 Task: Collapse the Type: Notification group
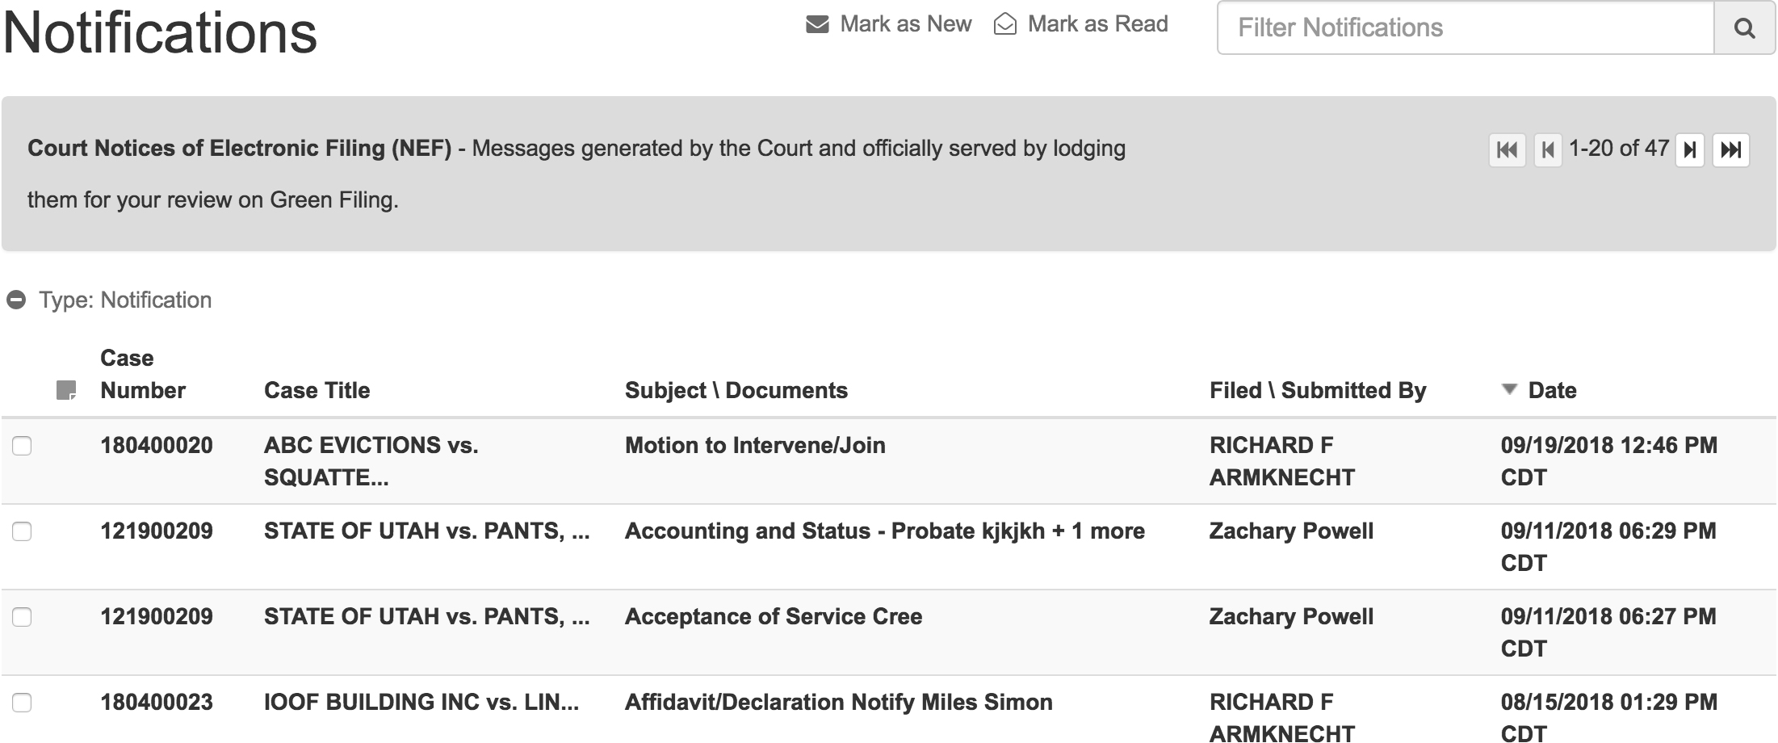click(16, 300)
